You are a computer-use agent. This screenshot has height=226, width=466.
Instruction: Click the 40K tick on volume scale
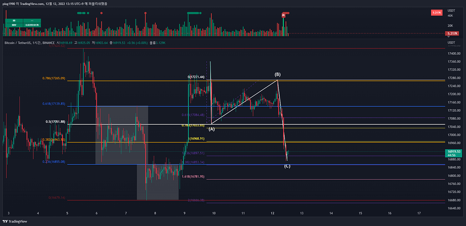tap(450, 16)
